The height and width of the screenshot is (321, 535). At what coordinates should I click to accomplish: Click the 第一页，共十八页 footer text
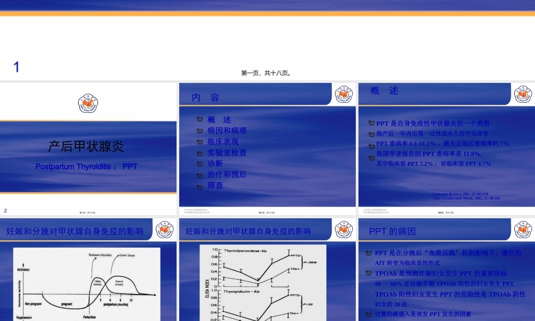pos(267,74)
